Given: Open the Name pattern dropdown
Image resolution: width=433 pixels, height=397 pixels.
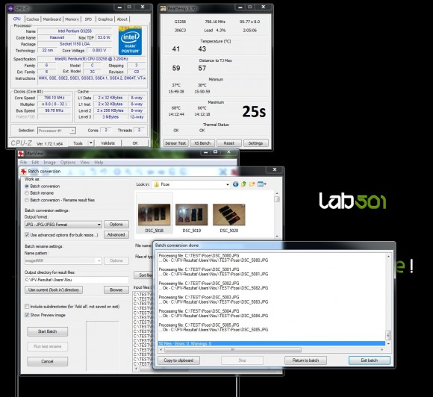Looking at the screenshot, I should [63, 260].
